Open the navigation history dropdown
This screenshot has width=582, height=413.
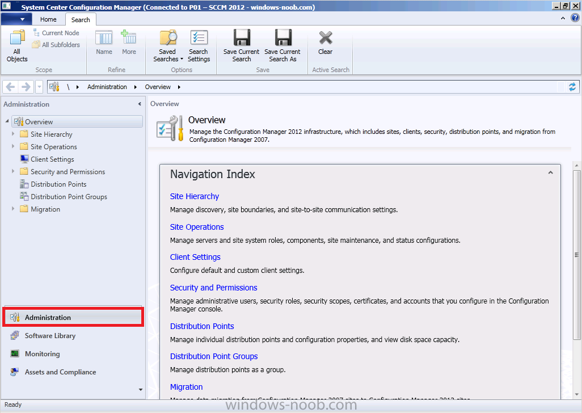point(39,87)
